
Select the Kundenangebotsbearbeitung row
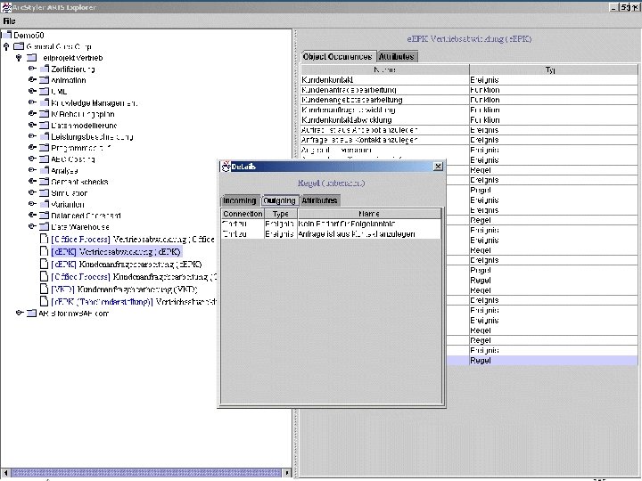(x=469, y=100)
